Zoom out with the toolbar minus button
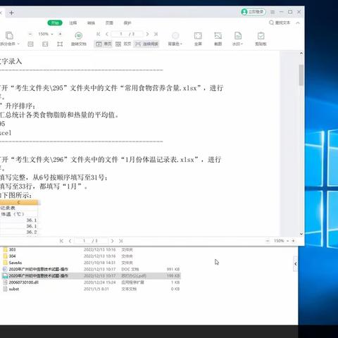338x338 pixels. point(30,34)
